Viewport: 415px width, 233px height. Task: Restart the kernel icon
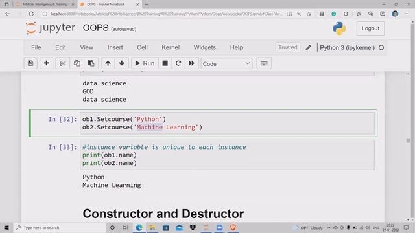pos(178,63)
